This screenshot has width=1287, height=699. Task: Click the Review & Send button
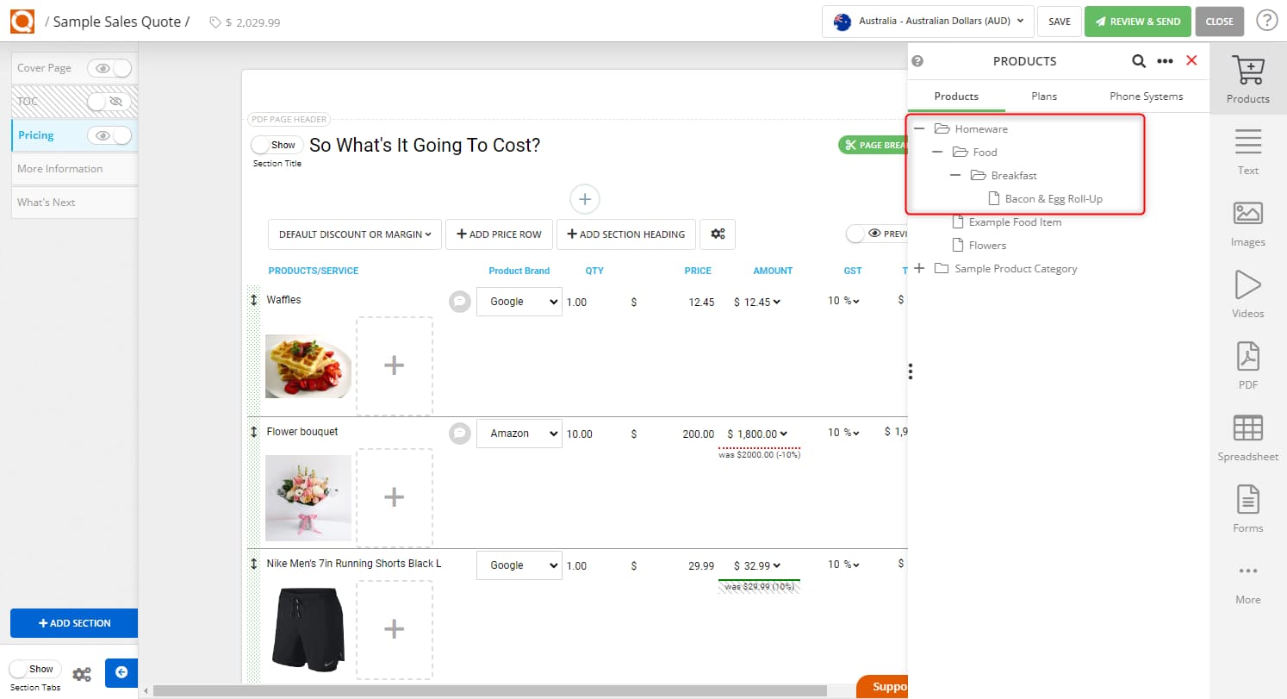(1137, 22)
